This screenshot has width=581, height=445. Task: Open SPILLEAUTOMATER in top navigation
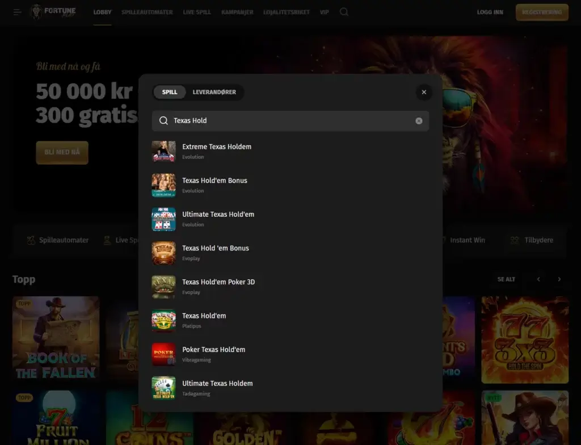click(147, 12)
